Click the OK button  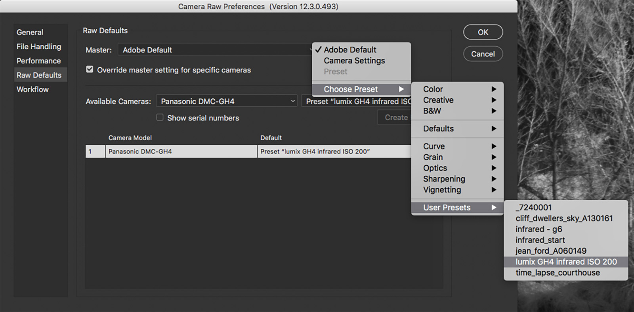pos(483,32)
